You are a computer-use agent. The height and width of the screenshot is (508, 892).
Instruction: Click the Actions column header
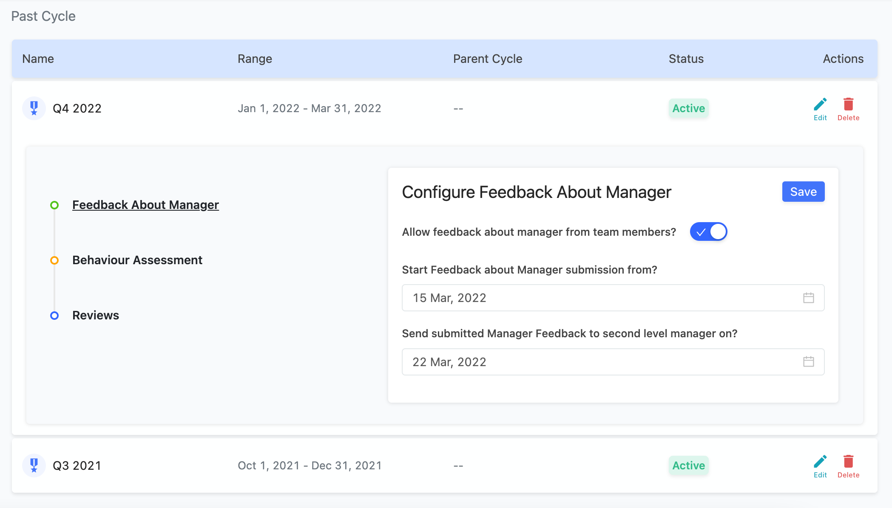pos(843,59)
